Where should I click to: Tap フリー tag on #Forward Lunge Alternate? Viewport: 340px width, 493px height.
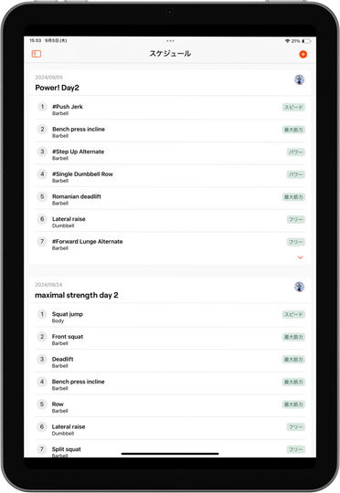coord(296,242)
